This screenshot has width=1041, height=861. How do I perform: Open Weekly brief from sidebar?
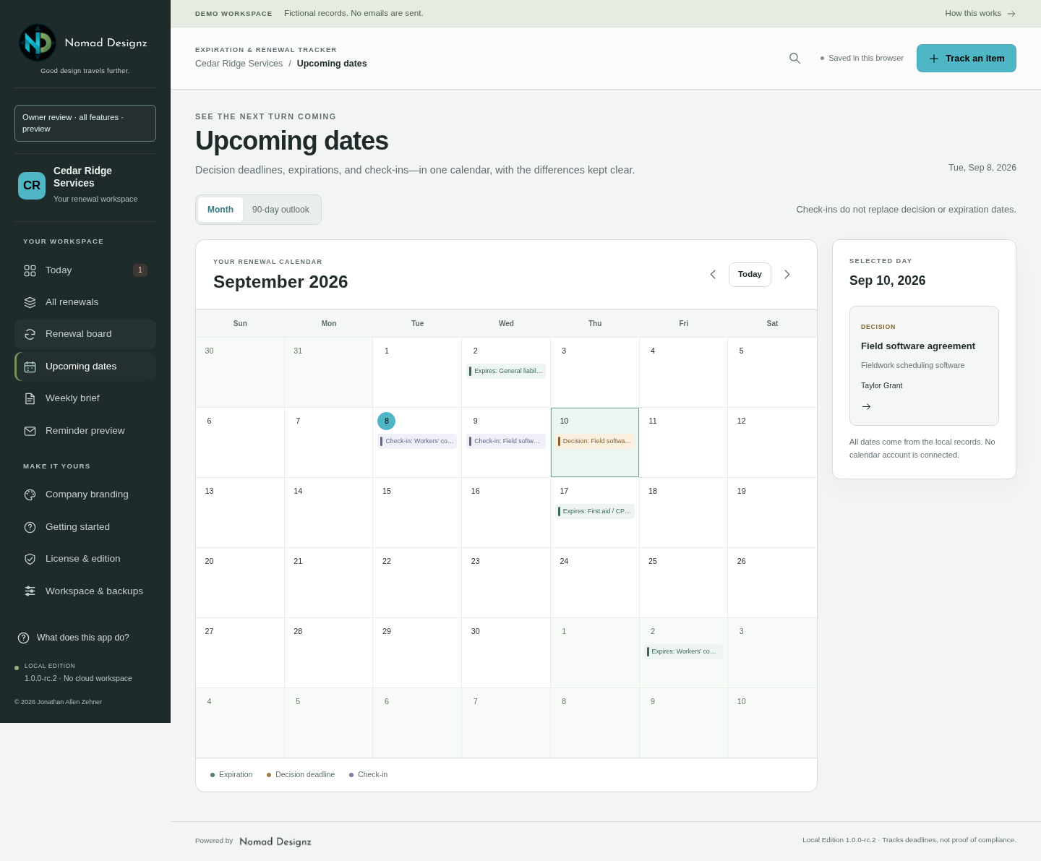85,398
